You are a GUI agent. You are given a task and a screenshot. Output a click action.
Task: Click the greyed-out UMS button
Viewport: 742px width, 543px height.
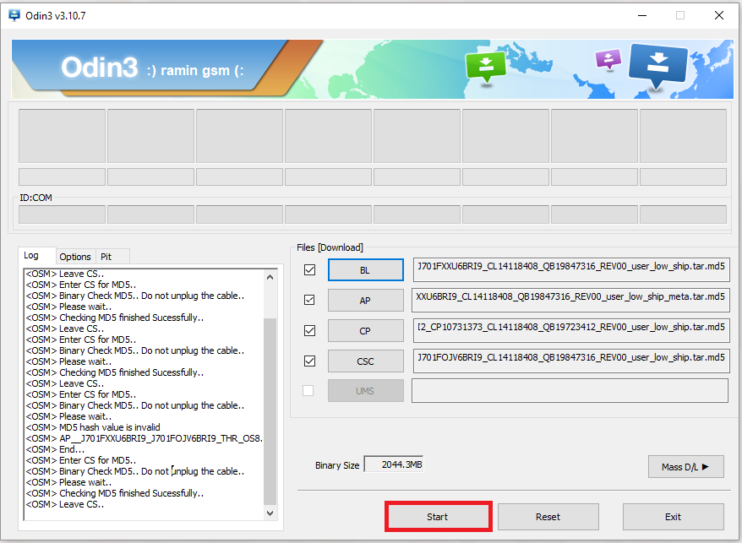[x=365, y=391]
